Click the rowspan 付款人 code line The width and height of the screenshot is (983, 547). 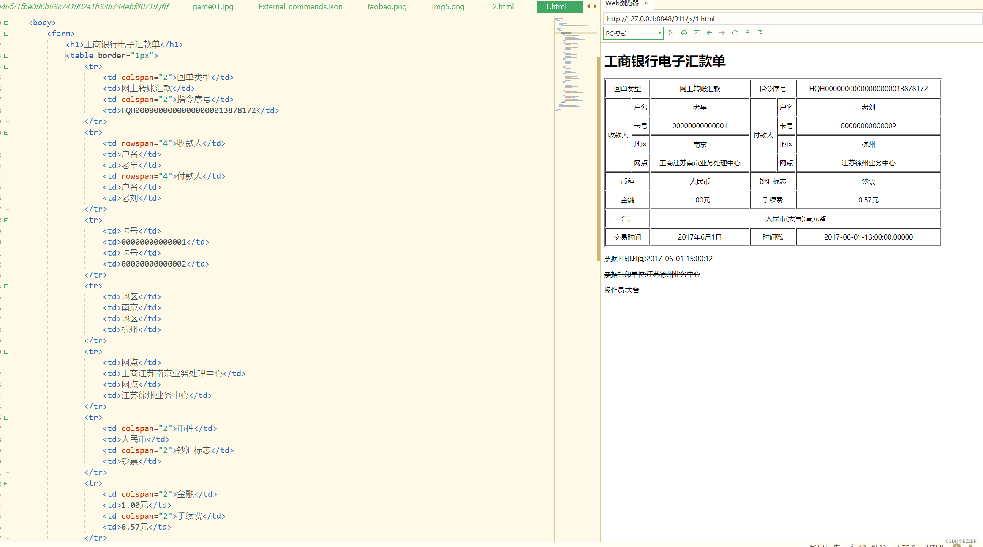[164, 176]
